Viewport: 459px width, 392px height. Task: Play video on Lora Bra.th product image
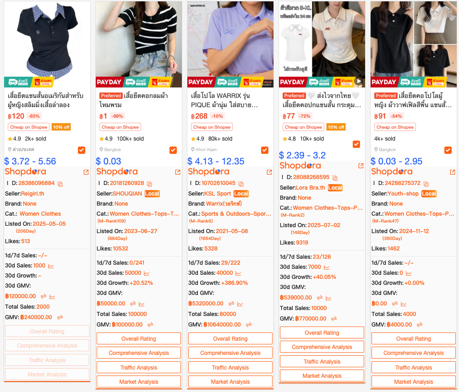pos(359,82)
